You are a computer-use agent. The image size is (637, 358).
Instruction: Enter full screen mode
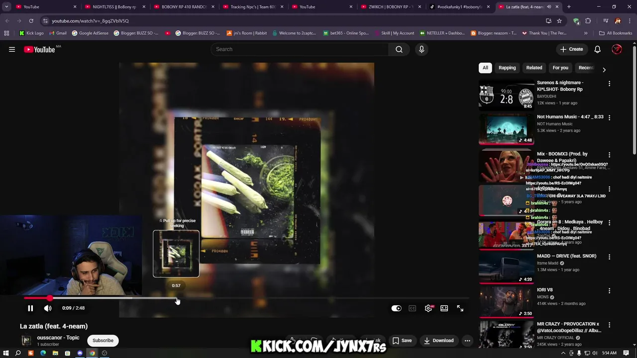pos(460,308)
